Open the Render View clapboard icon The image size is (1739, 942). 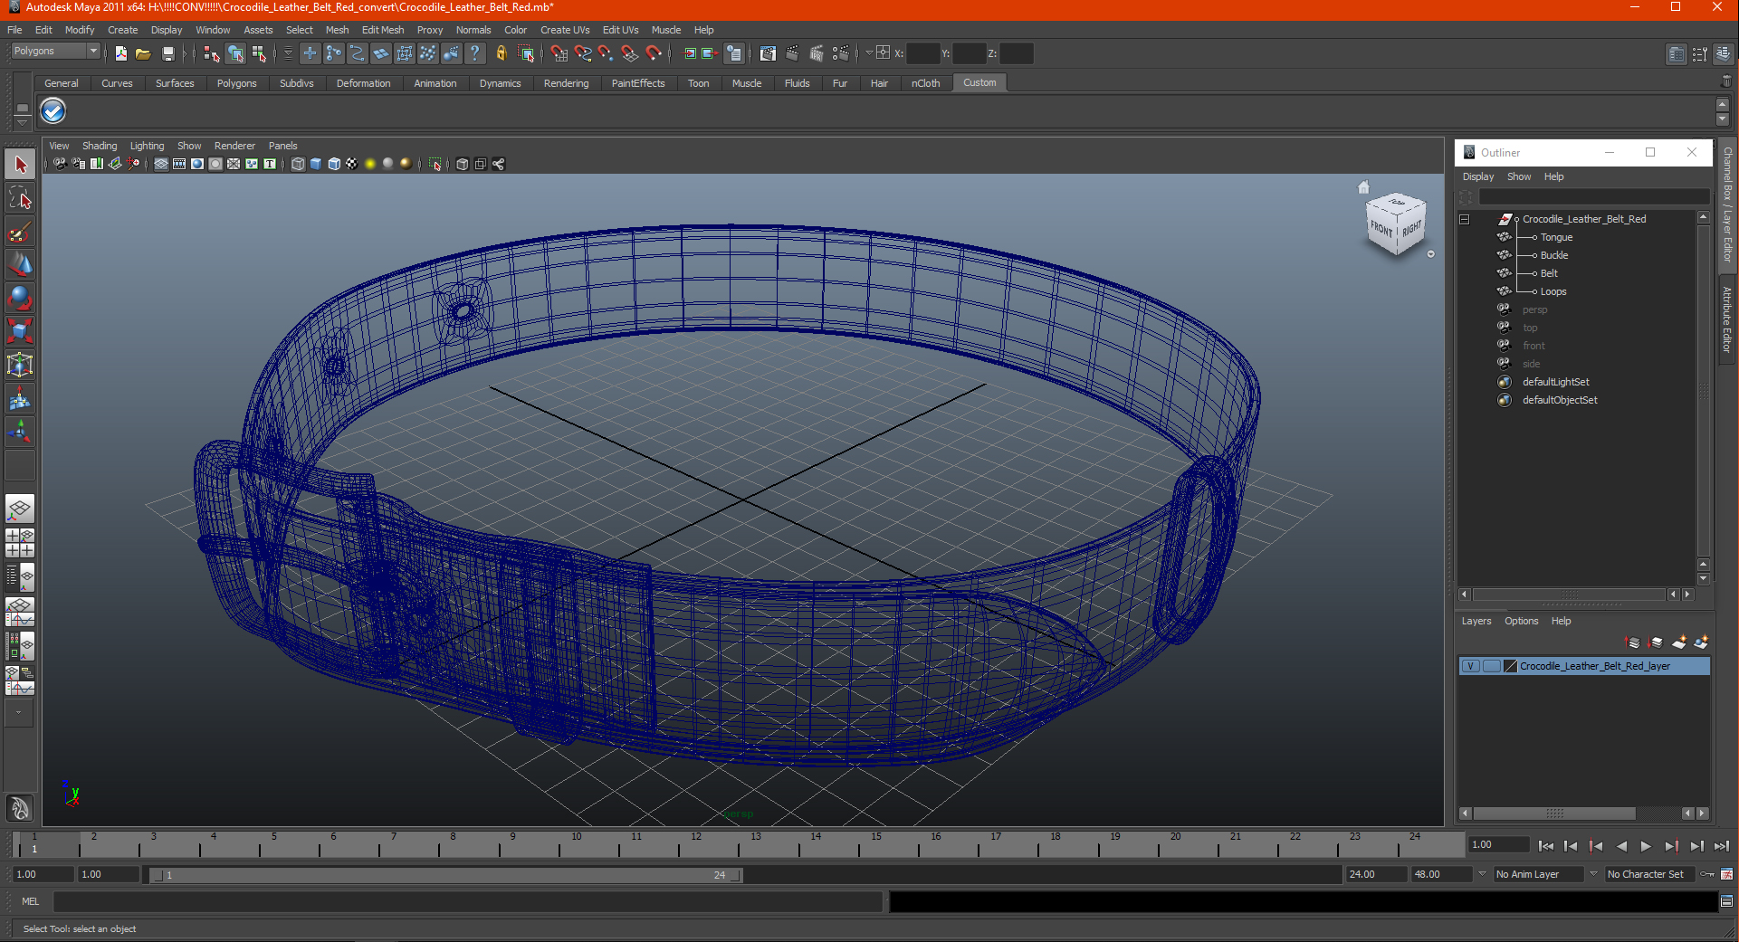768,53
